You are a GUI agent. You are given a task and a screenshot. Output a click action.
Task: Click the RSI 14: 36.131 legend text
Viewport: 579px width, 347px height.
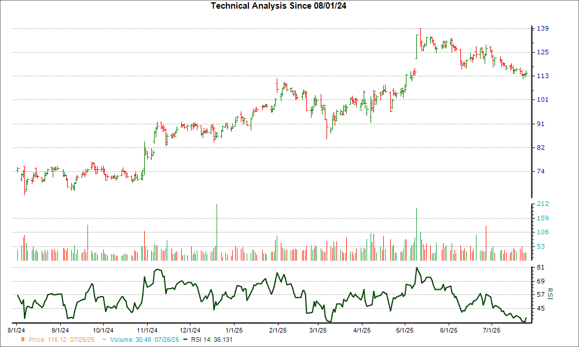tap(211, 339)
